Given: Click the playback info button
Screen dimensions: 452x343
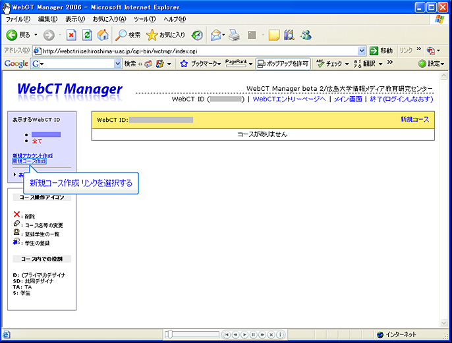Looking at the screenshot, I should click(x=280, y=334).
